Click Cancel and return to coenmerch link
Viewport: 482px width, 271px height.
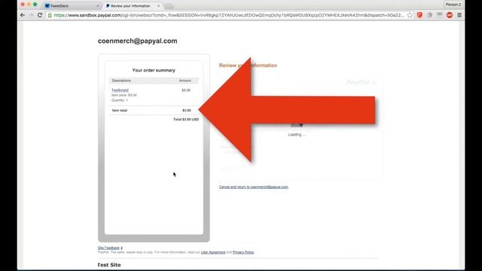coord(254,187)
